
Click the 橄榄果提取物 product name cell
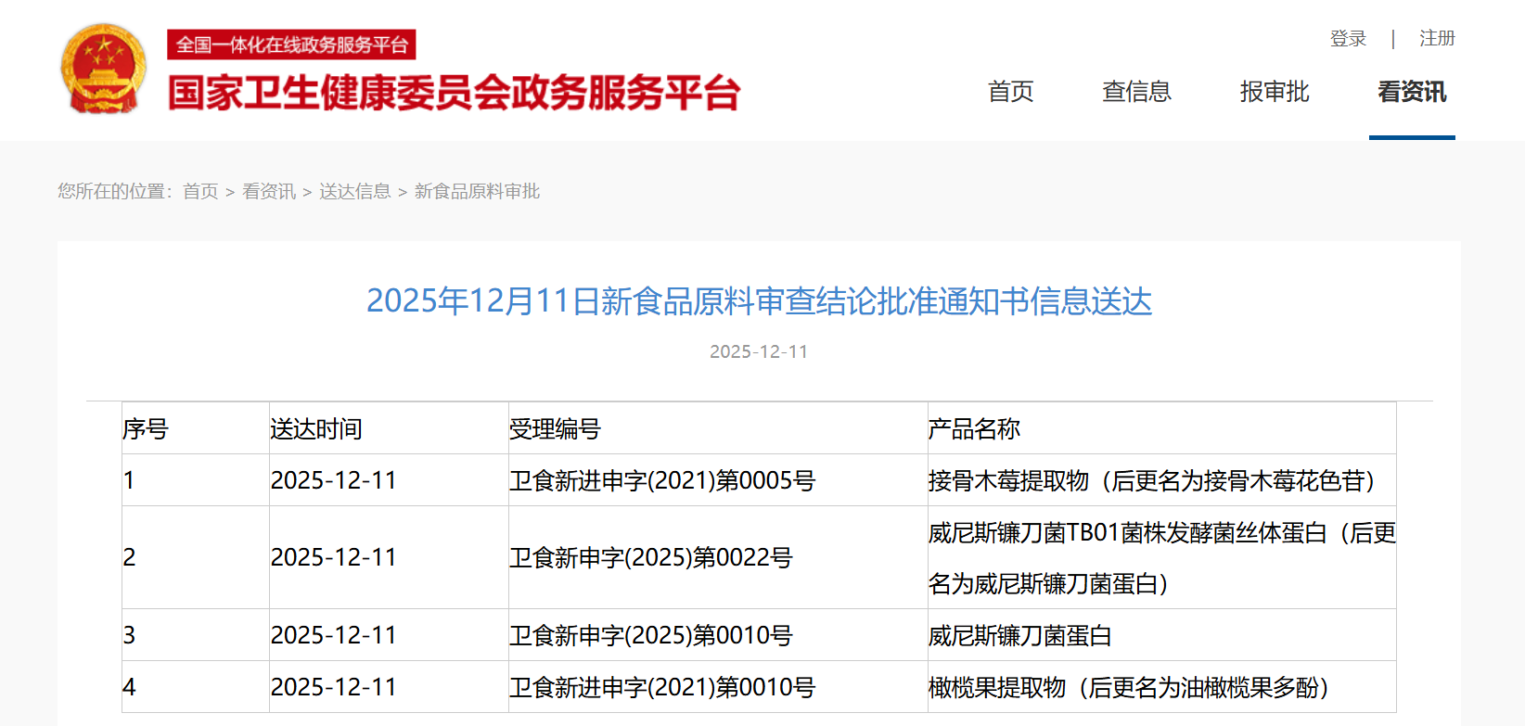pyautogui.click(x=1129, y=688)
